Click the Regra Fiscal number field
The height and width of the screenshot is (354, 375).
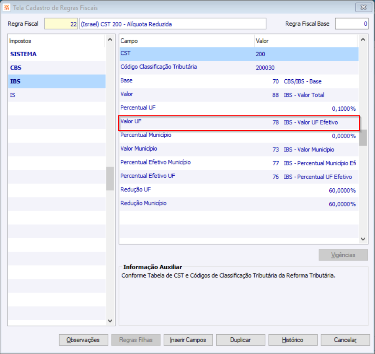coord(61,23)
